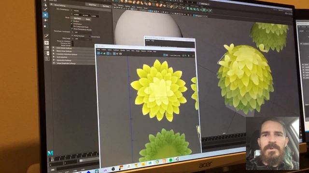Open the Edit menu in UV Editor
This screenshot has width=309, height=173.
(x=98, y=49)
